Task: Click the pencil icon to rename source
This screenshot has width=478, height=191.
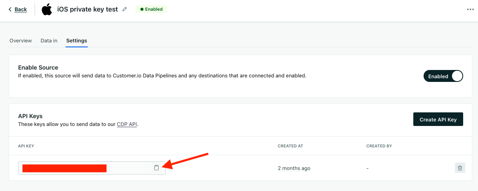Action: coord(125,9)
